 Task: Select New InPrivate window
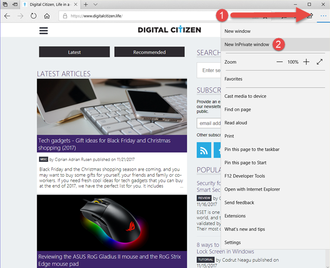pos(247,44)
